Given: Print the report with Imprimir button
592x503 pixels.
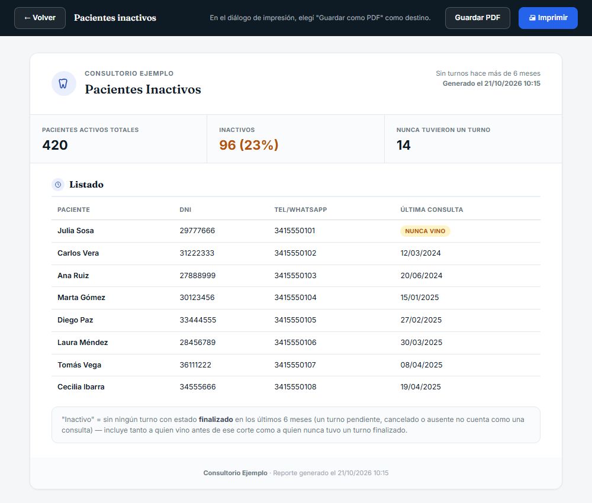Looking at the screenshot, I should [x=548, y=18].
